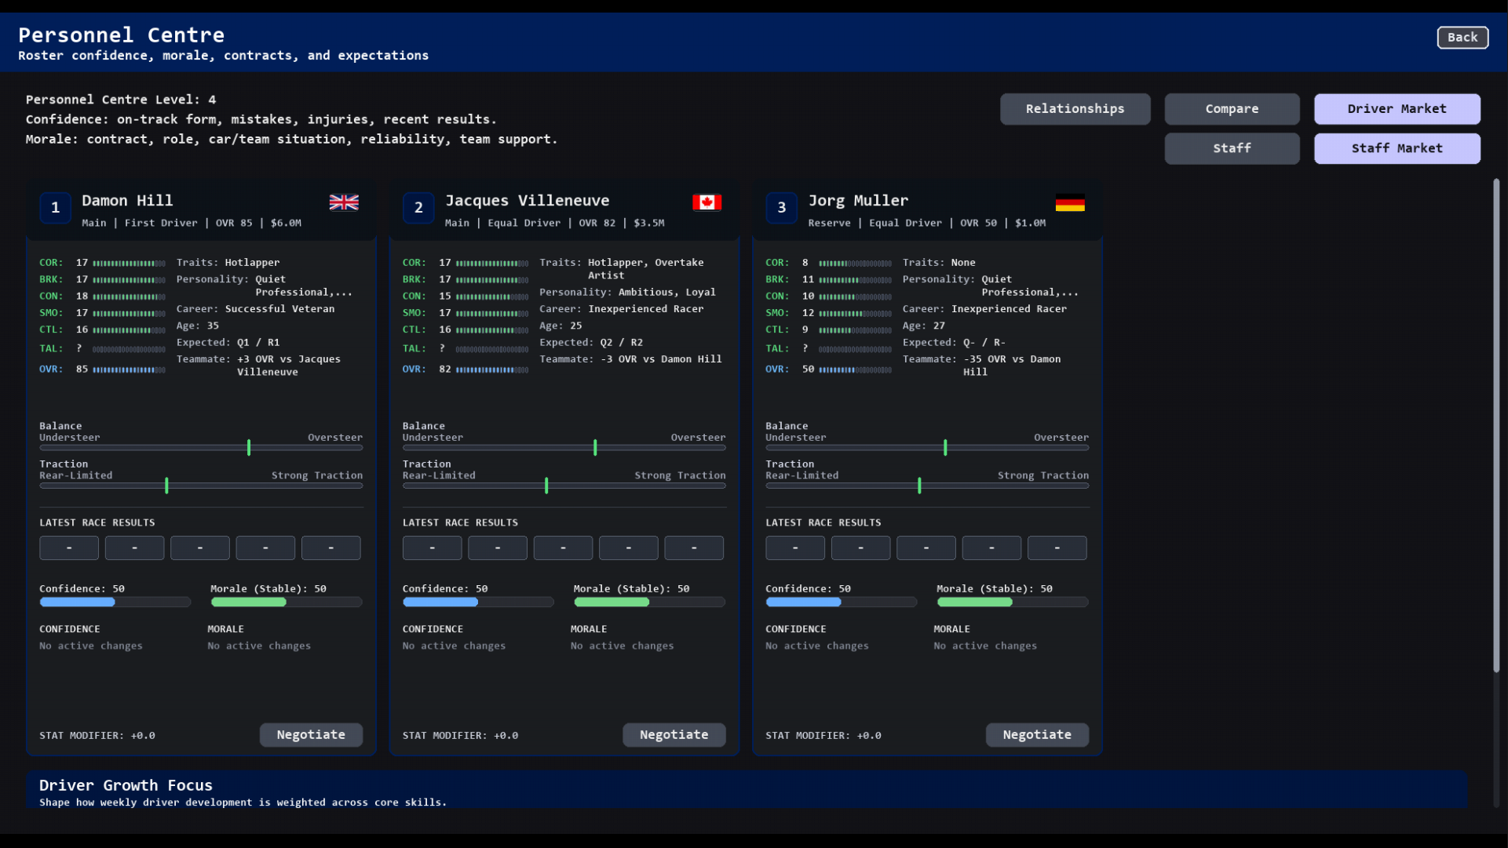Viewport: 1508px width, 848px height.
Task: Click Damon Hill's Traction slider marker
Action: pyautogui.click(x=166, y=486)
